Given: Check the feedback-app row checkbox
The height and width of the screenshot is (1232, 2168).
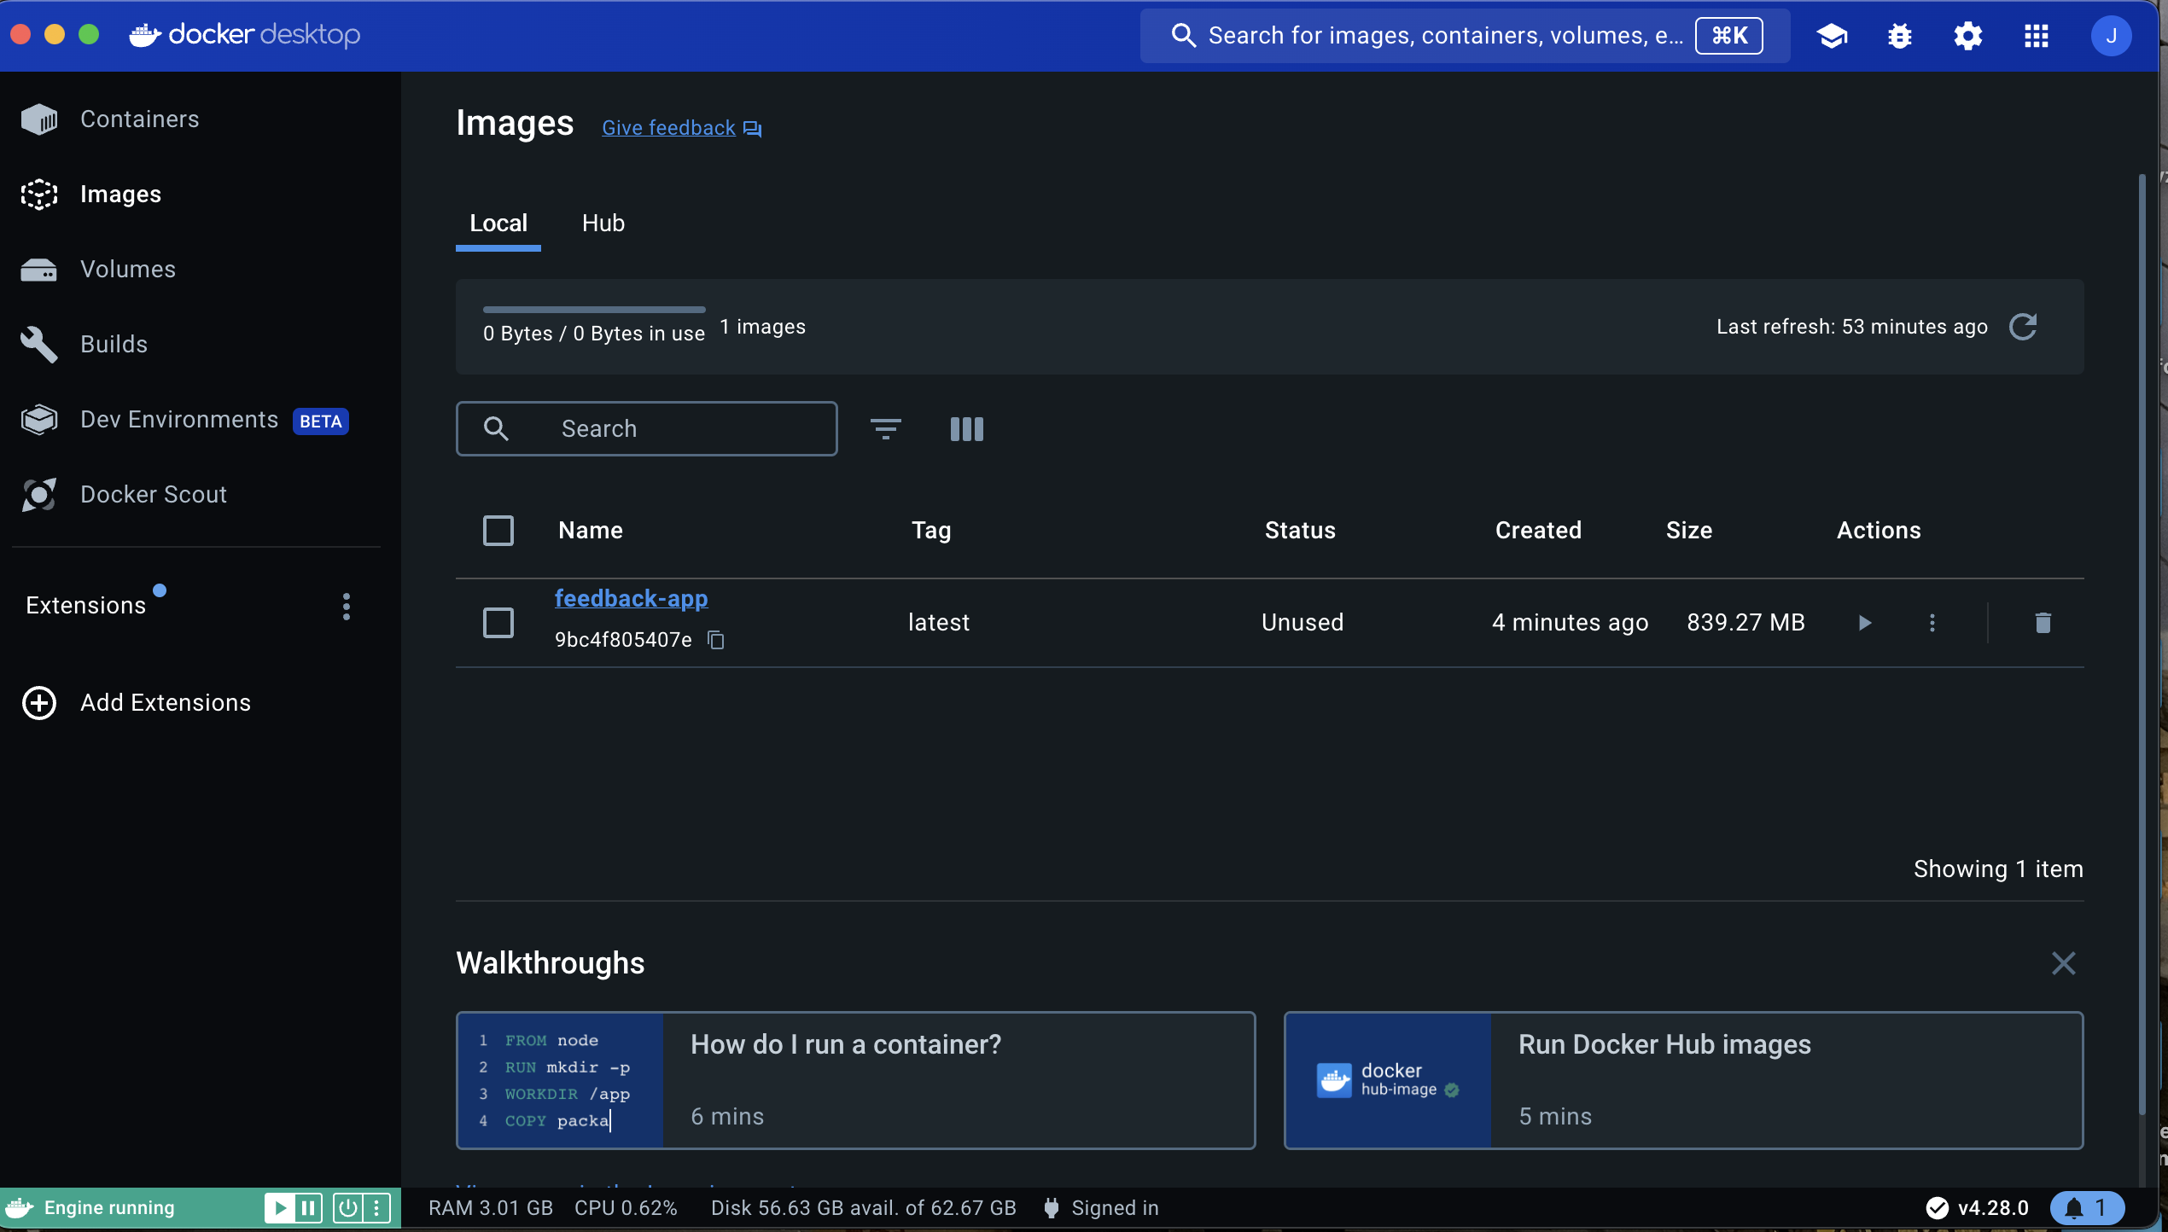Looking at the screenshot, I should [498, 623].
